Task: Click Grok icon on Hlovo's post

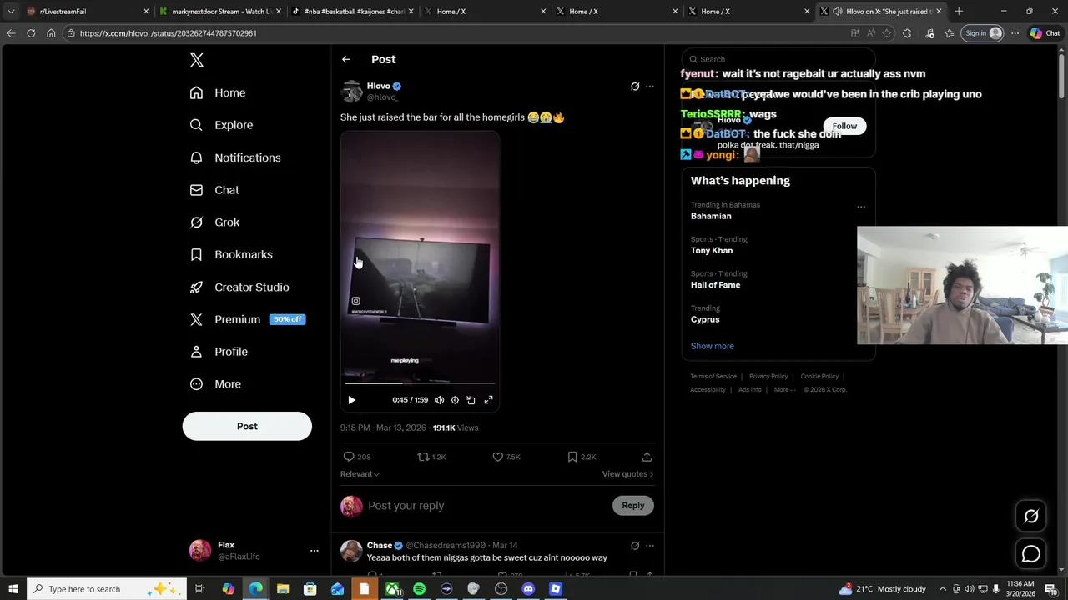Action: 635,86
